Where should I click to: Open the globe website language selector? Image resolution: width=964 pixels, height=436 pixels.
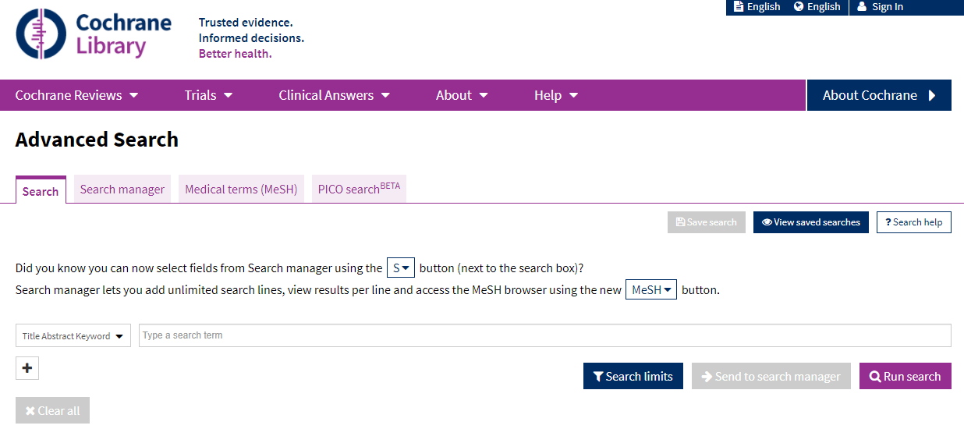pos(817,7)
